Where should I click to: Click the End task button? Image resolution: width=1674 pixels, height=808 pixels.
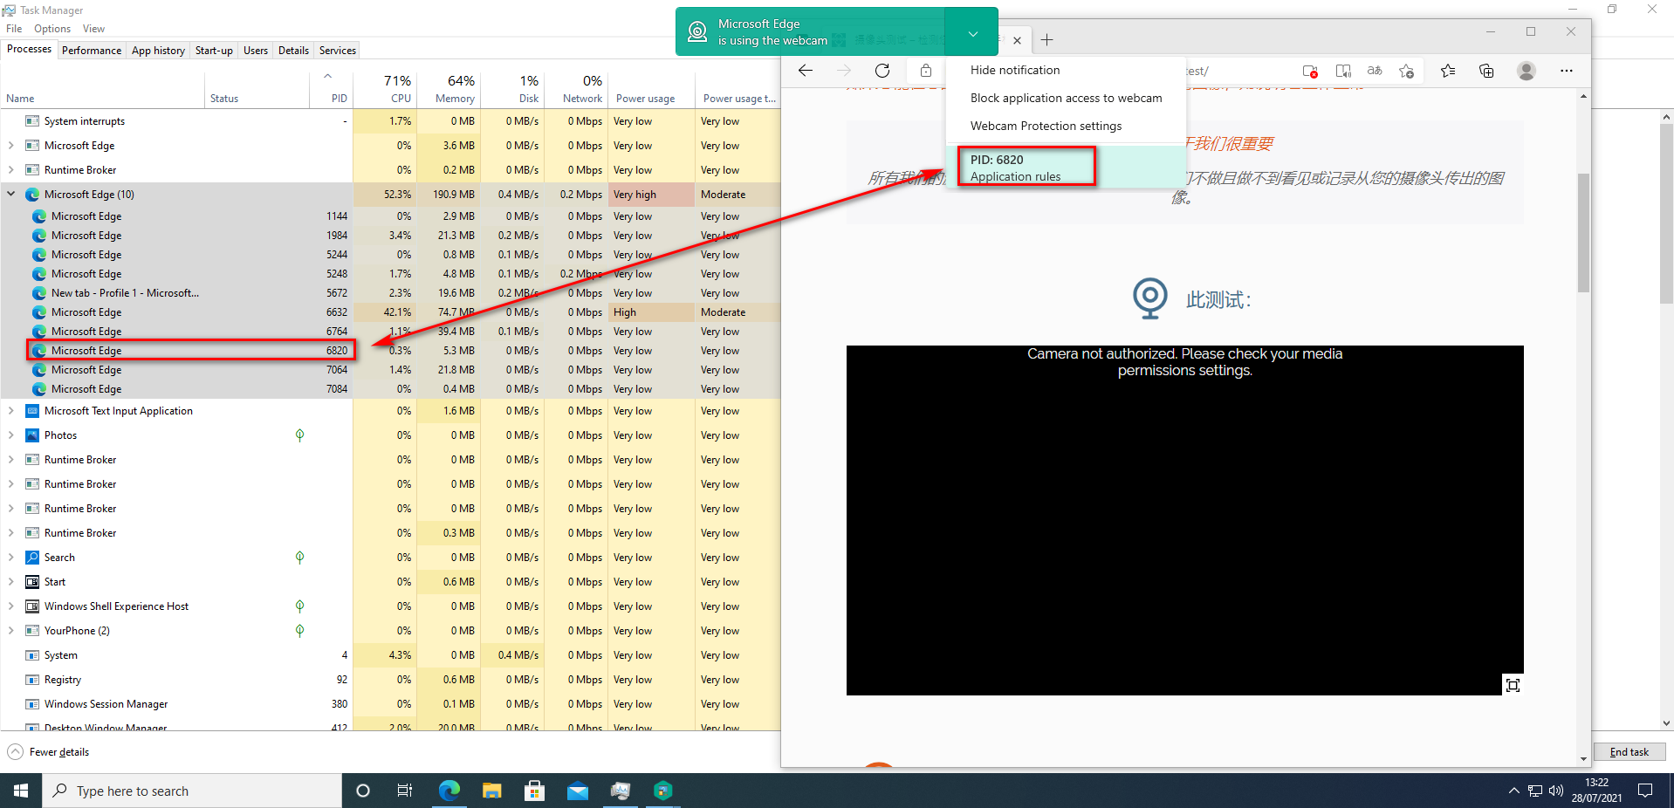click(1629, 752)
